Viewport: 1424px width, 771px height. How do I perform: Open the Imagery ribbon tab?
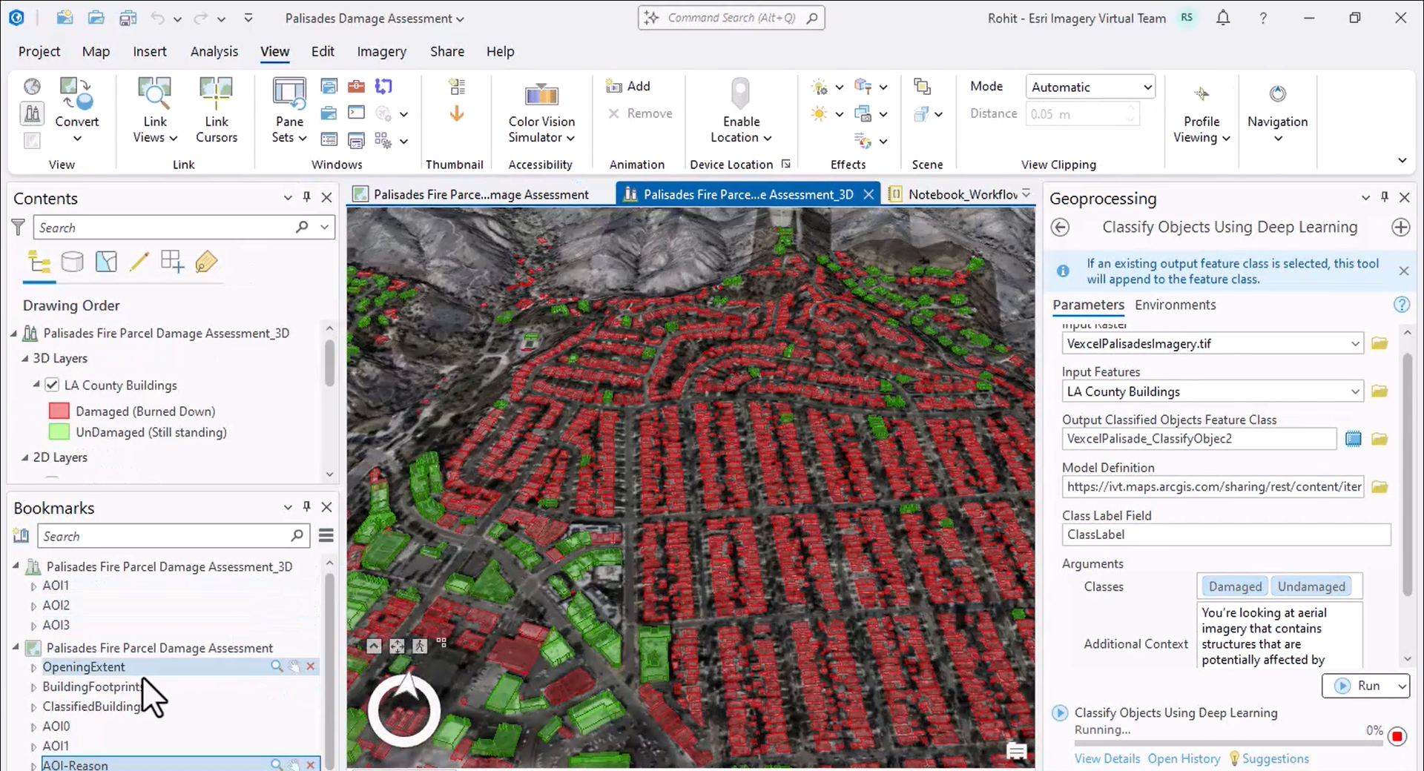point(381,51)
